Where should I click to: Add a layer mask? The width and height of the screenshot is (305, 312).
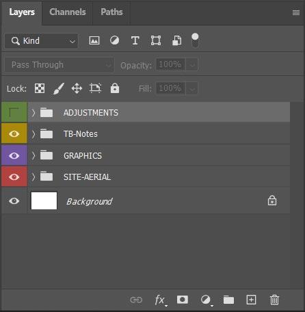pos(183,300)
